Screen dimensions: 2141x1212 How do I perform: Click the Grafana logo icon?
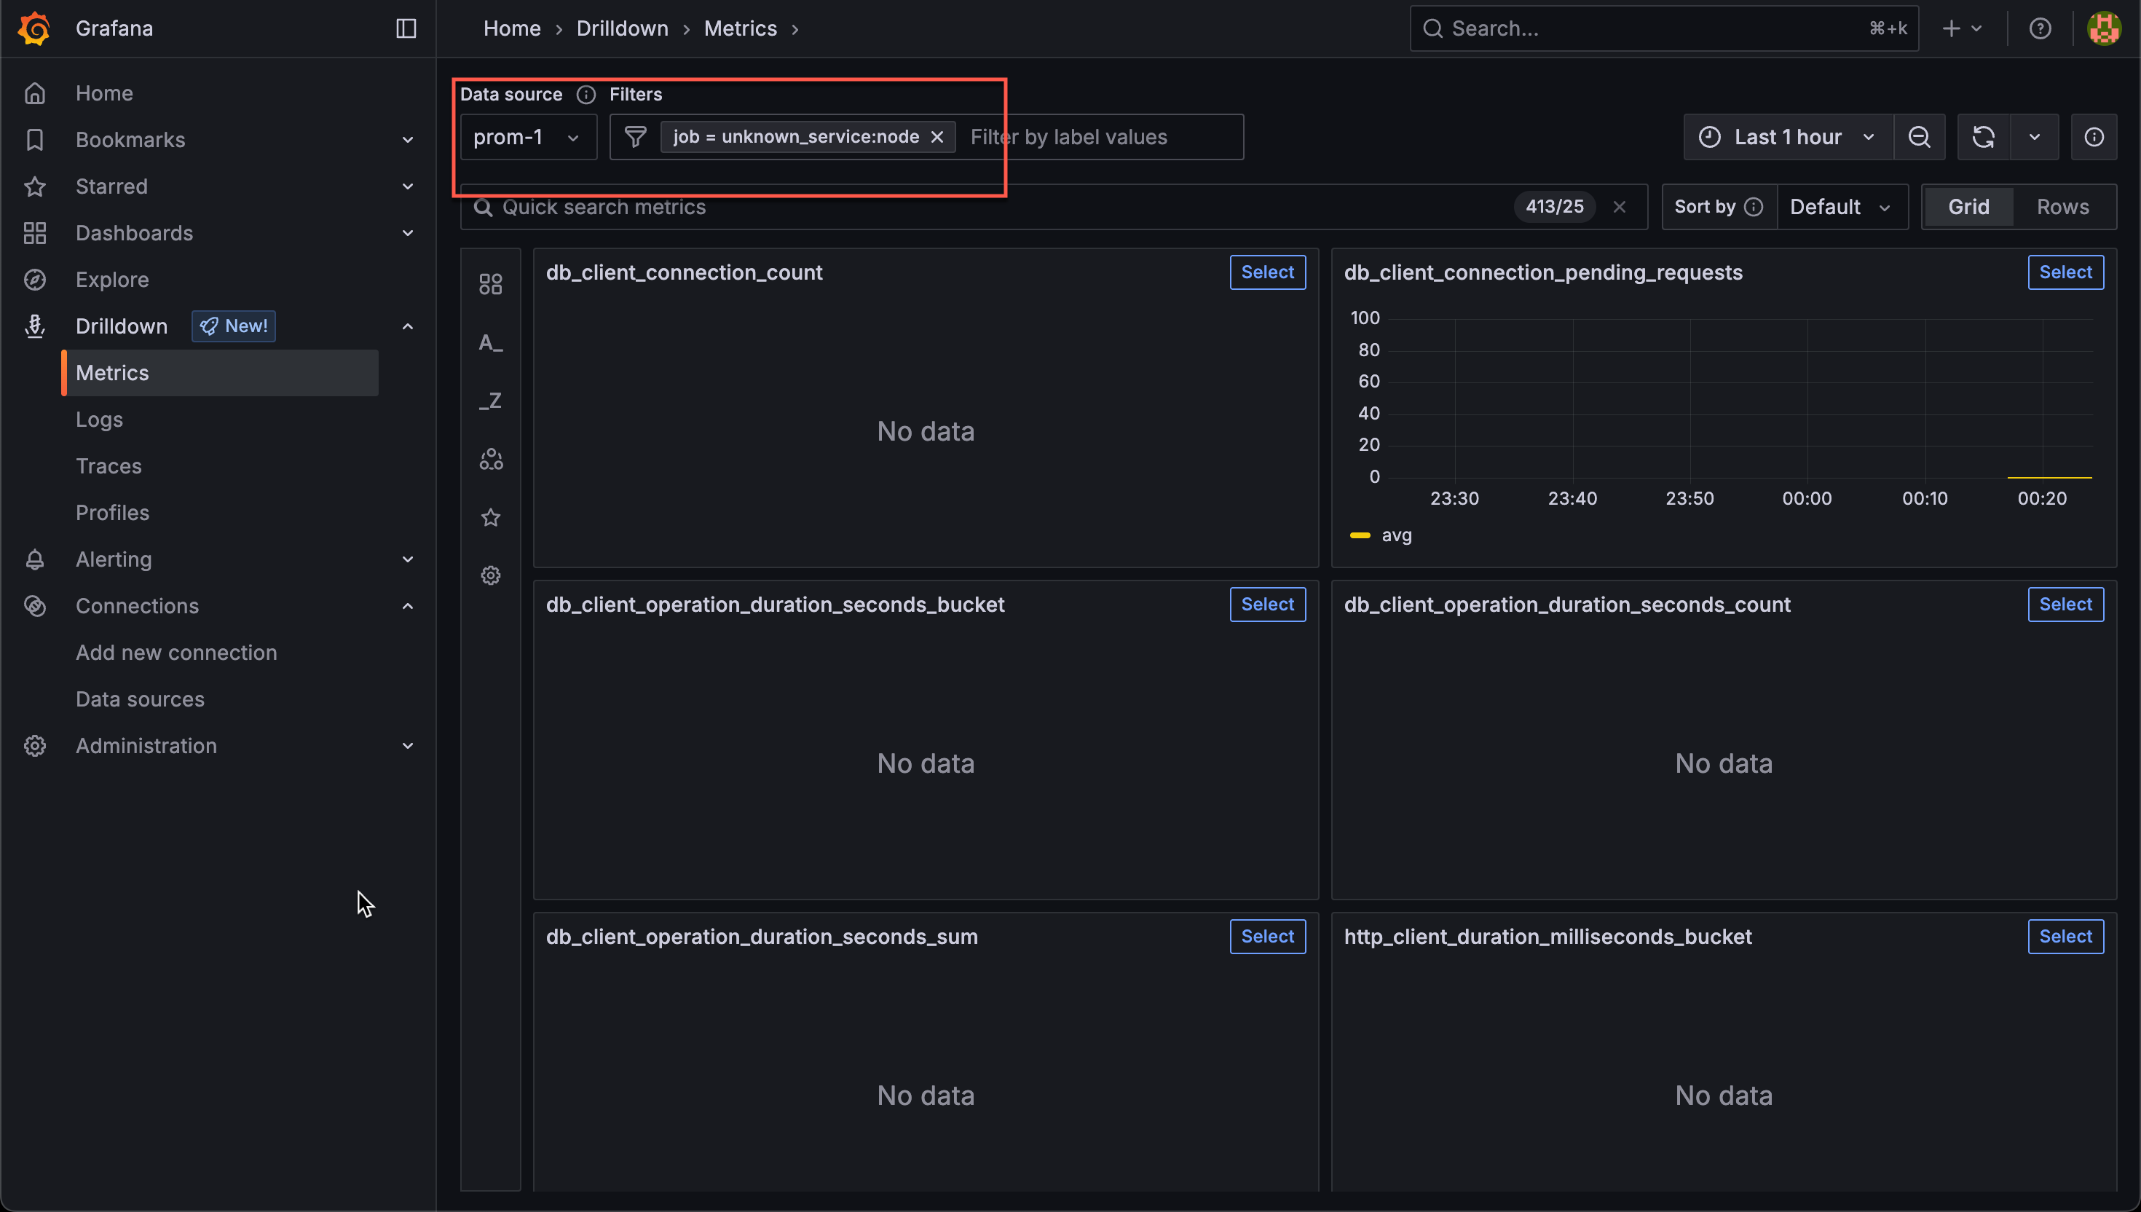point(34,28)
